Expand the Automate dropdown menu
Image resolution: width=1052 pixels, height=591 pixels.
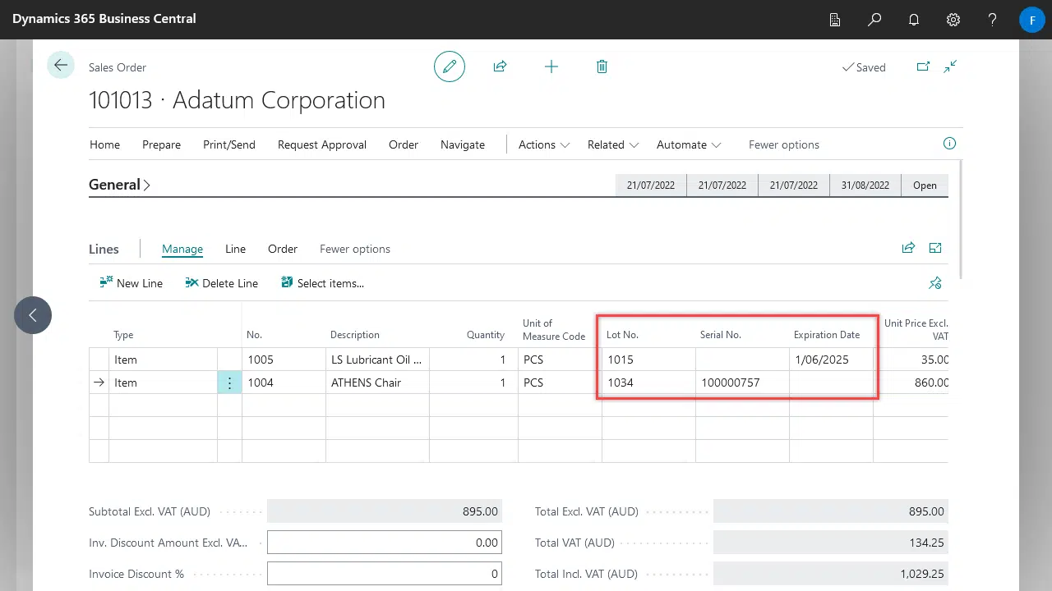(688, 144)
